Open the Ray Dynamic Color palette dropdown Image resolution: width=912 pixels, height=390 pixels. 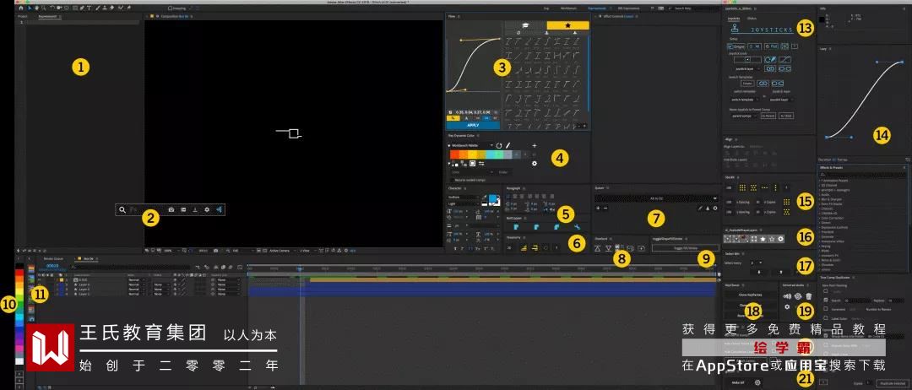470,145
